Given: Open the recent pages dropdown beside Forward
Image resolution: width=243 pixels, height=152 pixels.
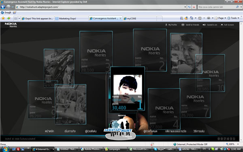Looking at the screenshot, I should coord(13,7).
